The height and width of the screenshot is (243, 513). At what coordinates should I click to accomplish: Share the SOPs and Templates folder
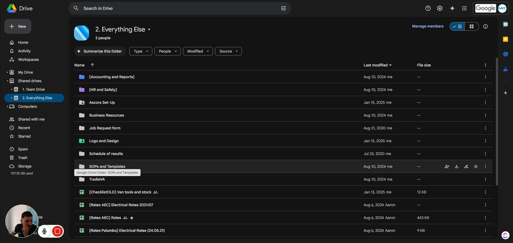447,166
